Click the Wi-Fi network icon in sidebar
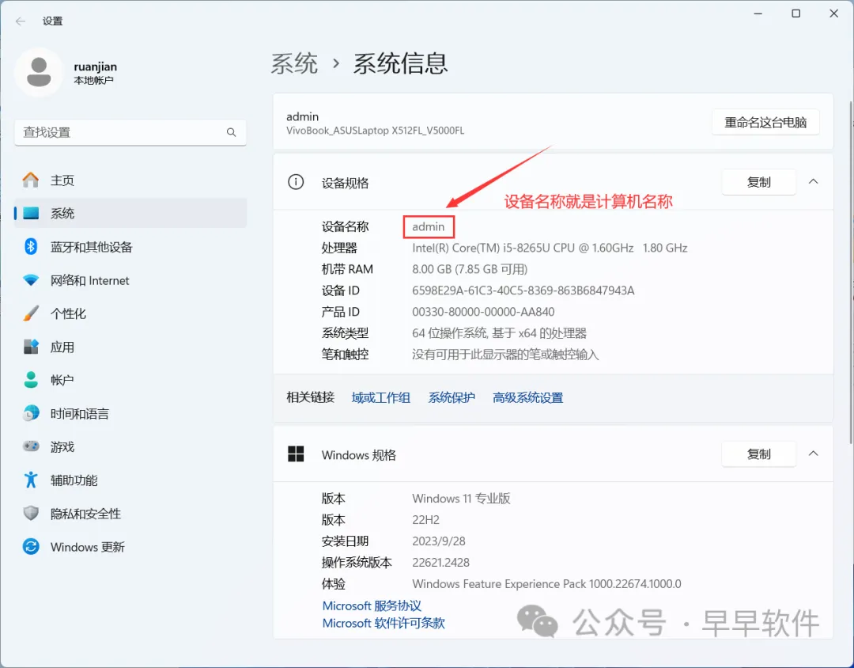 (31, 280)
